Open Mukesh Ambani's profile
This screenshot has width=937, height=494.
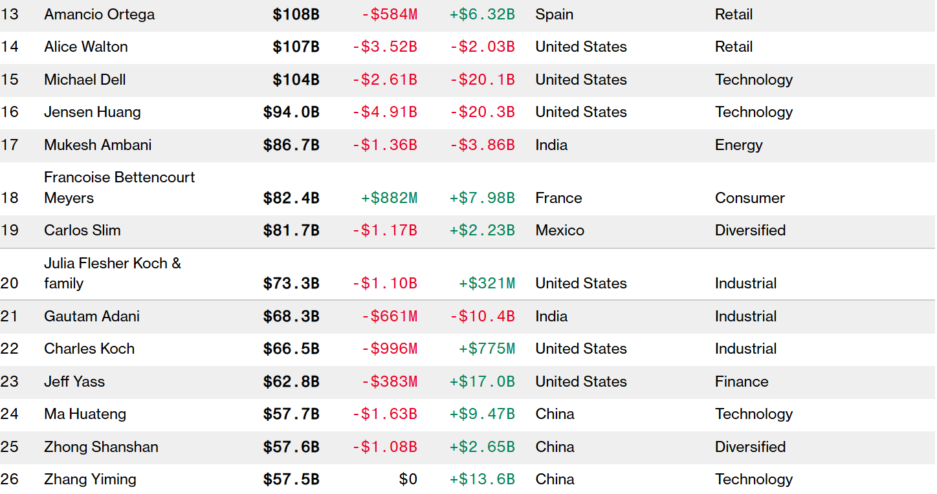pyautogui.click(x=98, y=145)
